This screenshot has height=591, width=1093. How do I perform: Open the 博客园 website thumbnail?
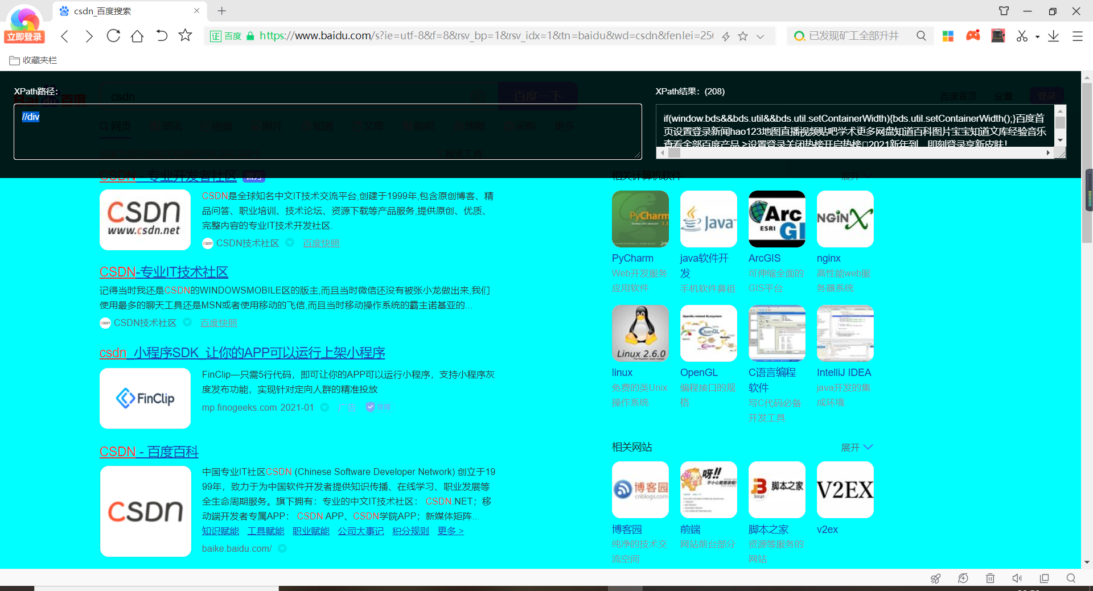[x=640, y=490]
